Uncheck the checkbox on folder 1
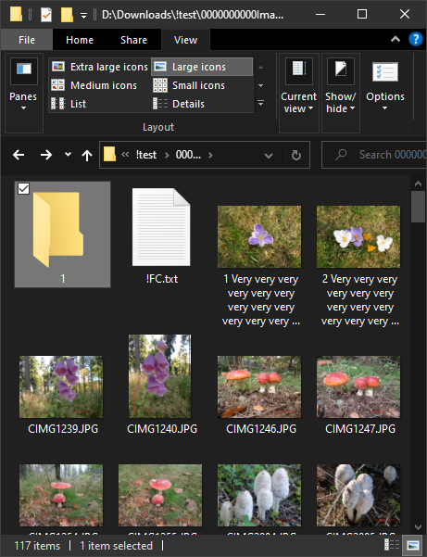Screen dimensions: 427x557 tap(23, 189)
